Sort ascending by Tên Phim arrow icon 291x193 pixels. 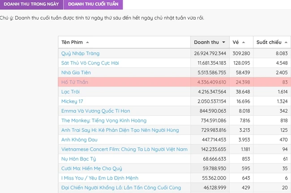point(87,42)
